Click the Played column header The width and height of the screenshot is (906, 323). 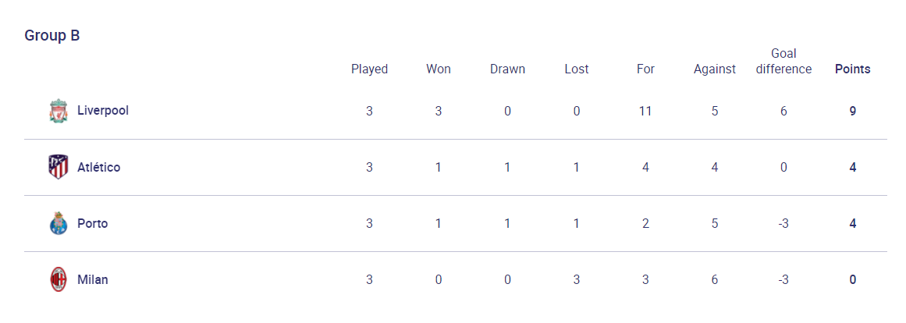(369, 69)
